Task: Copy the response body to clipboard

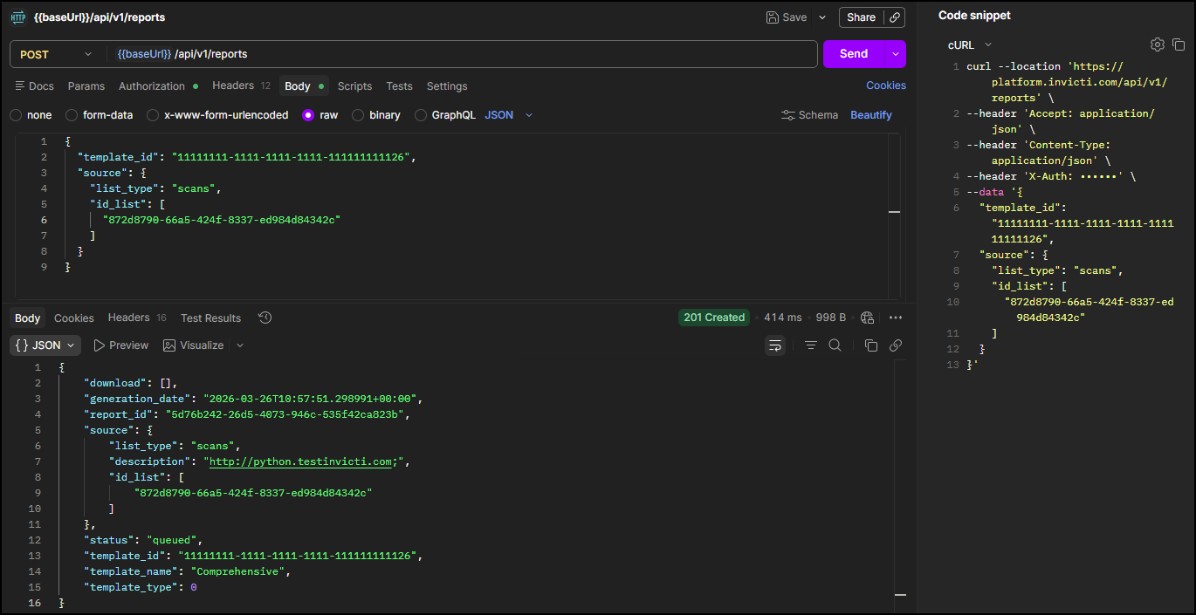Action: click(870, 345)
